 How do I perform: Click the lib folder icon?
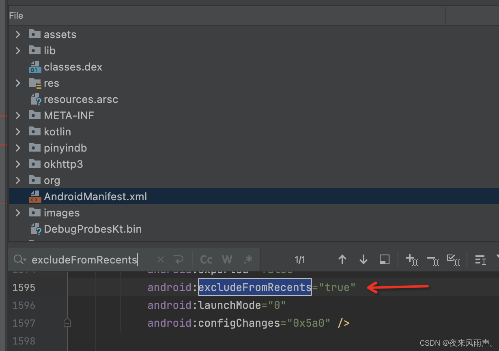click(35, 50)
